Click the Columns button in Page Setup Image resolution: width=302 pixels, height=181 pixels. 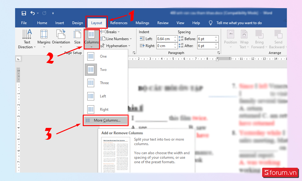[x=92, y=39]
